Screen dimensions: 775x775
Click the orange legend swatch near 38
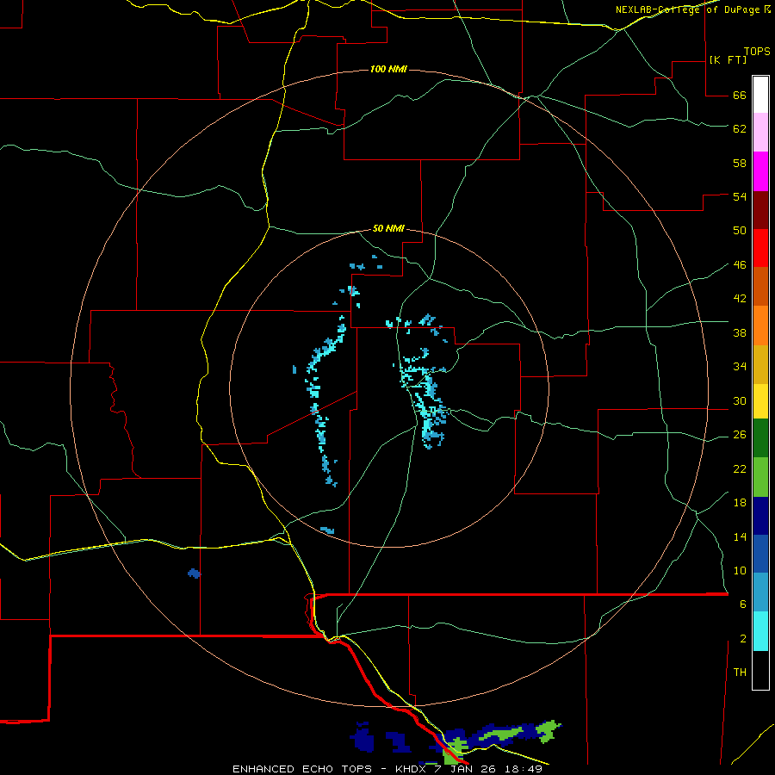[x=760, y=325]
